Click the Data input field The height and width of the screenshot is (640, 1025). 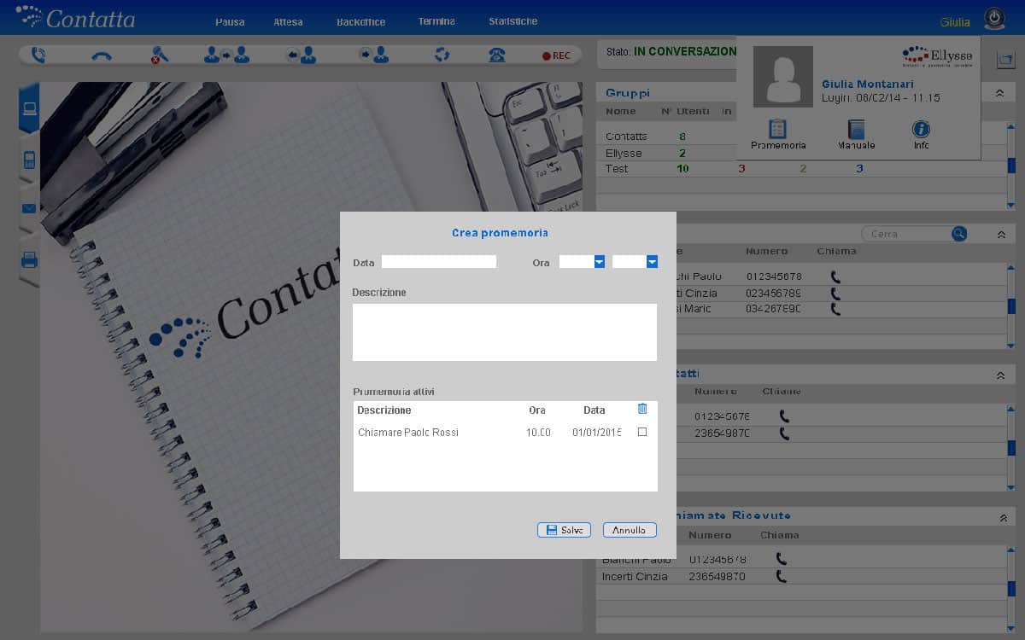pos(438,262)
